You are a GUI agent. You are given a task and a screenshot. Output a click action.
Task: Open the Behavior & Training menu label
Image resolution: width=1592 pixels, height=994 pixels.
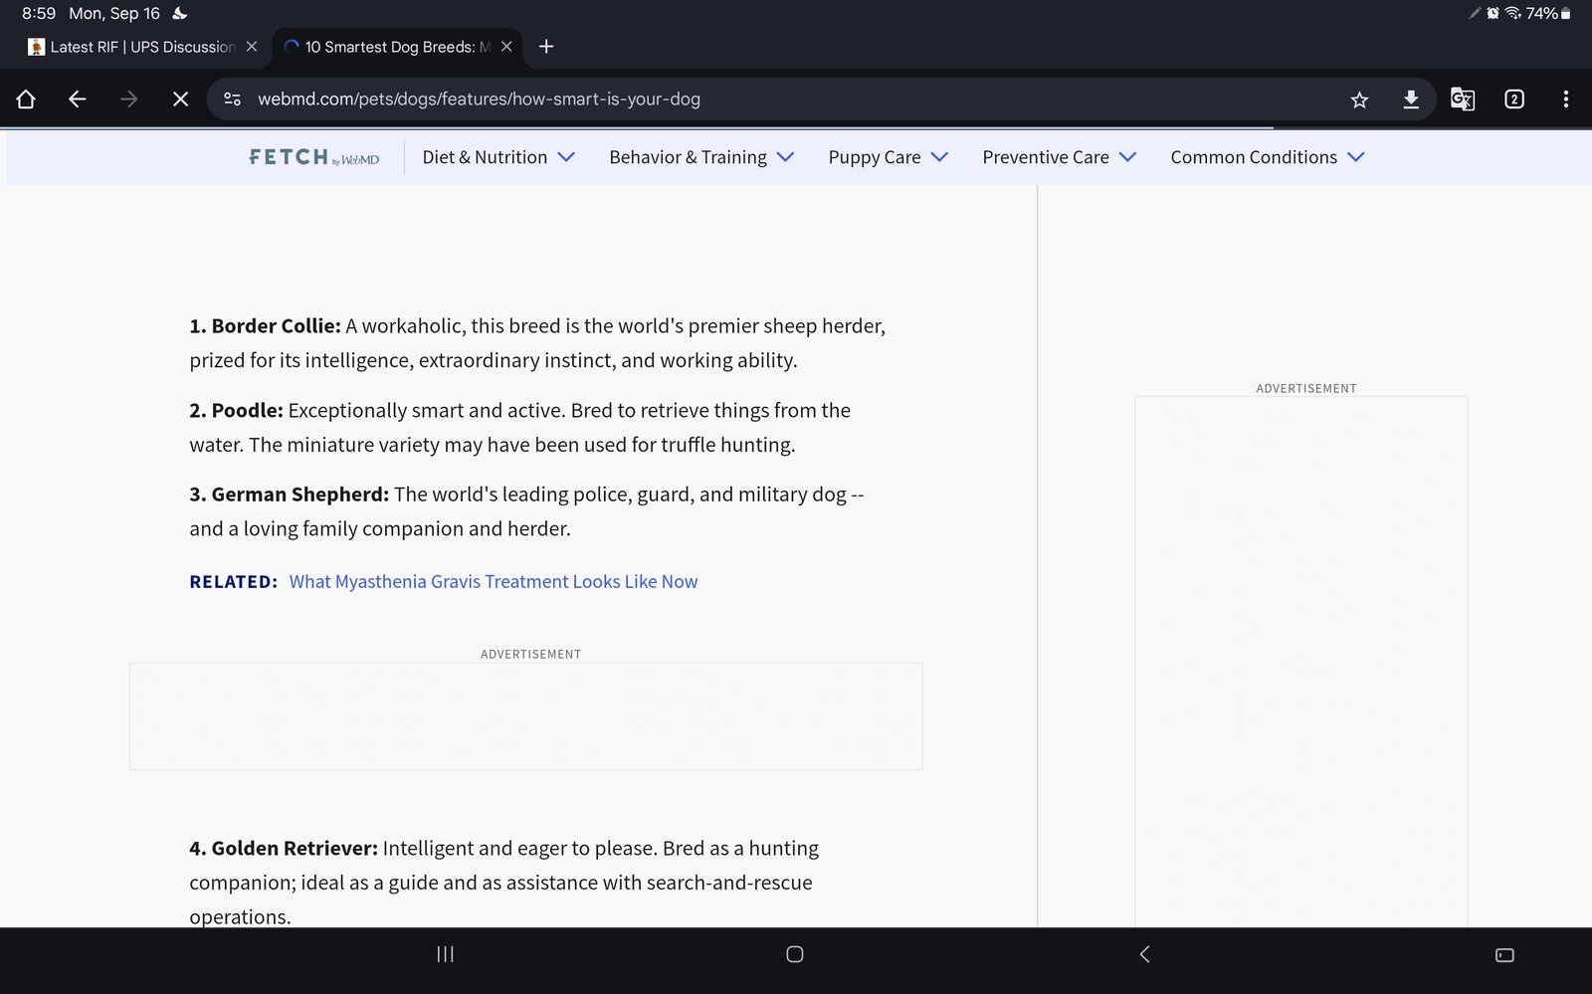pyautogui.click(x=688, y=157)
